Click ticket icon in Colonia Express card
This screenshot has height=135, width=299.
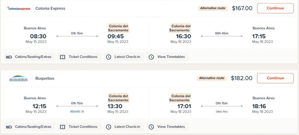tap(62, 57)
